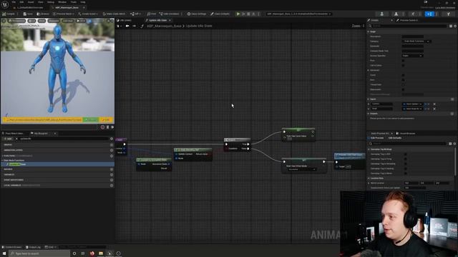
Task: Switch to the Skeleton editor mode icon
Action: [381, 14]
